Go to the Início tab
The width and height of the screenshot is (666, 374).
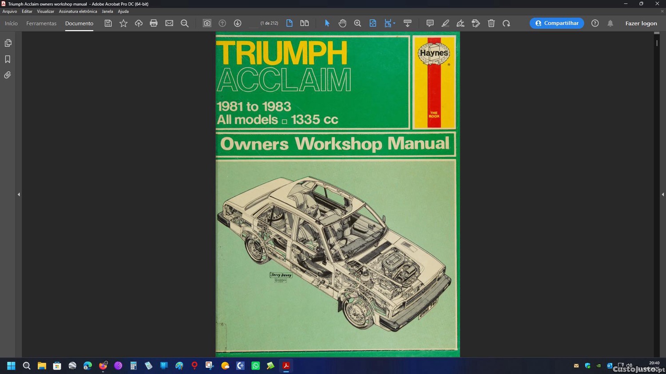(11, 23)
